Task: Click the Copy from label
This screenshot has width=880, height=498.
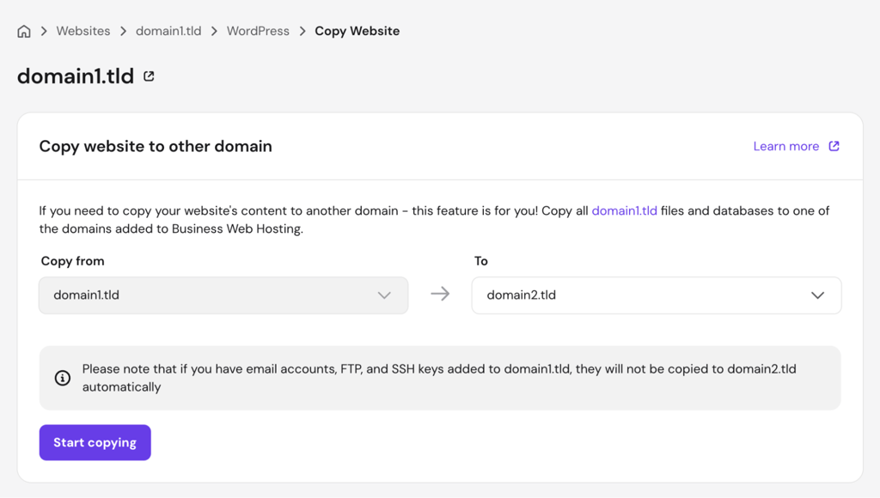Action: pyautogui.click(x=72, y=261)
